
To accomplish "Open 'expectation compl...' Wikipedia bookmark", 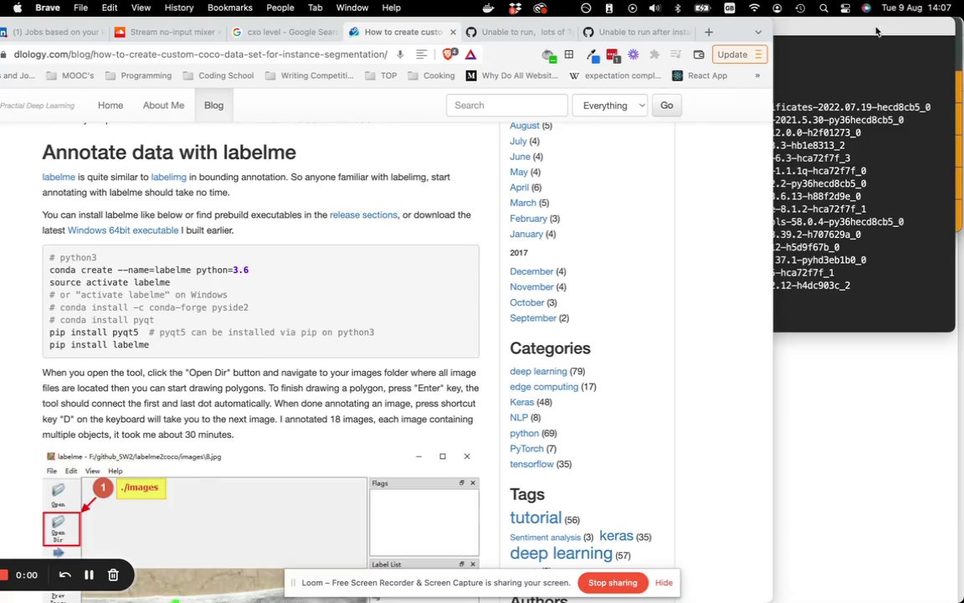I will (615, 75).
